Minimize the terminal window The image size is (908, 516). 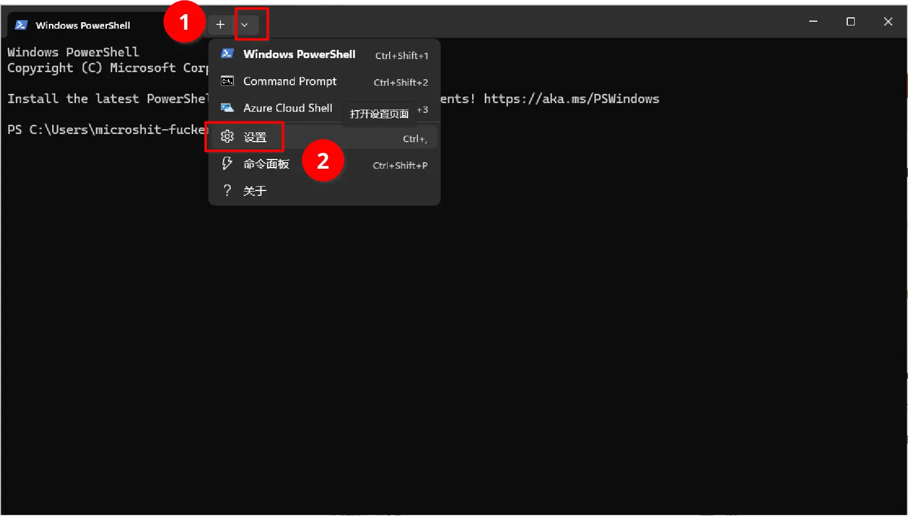pos(813,22)
